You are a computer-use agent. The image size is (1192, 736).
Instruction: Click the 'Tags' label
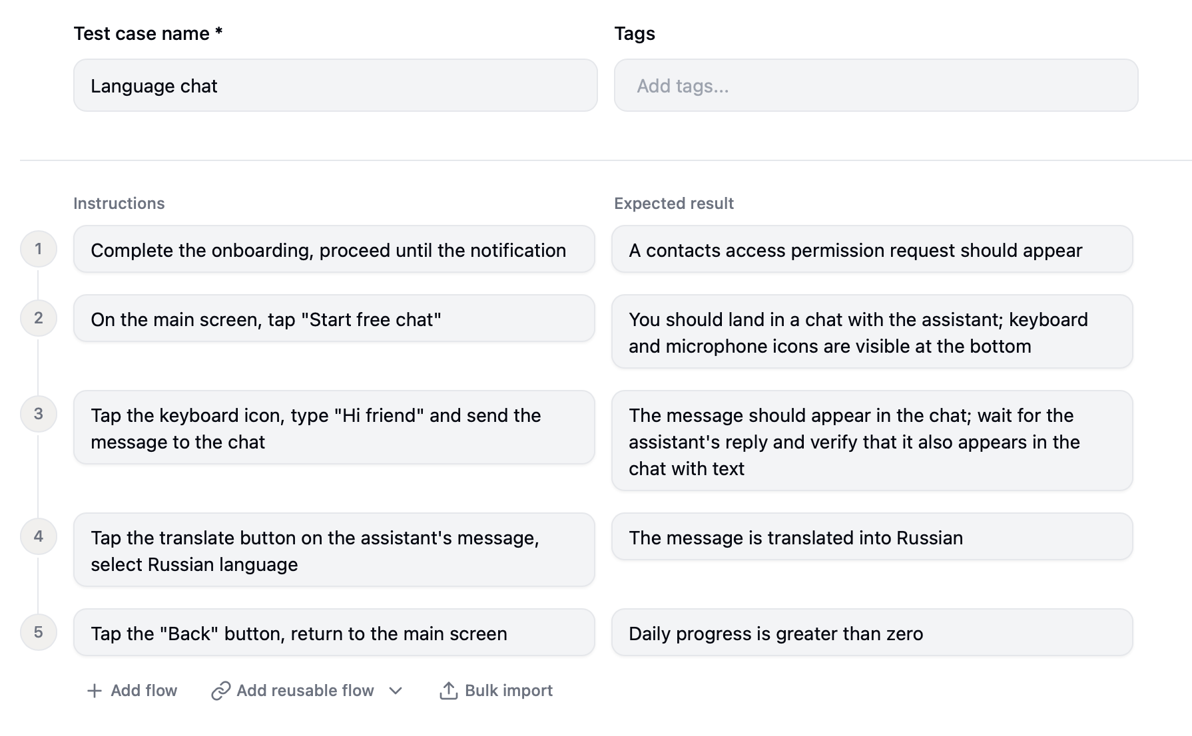coord(635,33)
